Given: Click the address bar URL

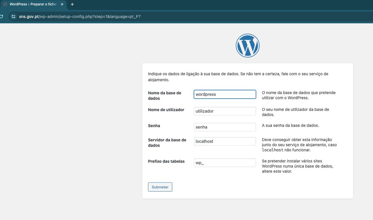Looking at the screenshot, I should pyautogui.click(x=80, y=16).
